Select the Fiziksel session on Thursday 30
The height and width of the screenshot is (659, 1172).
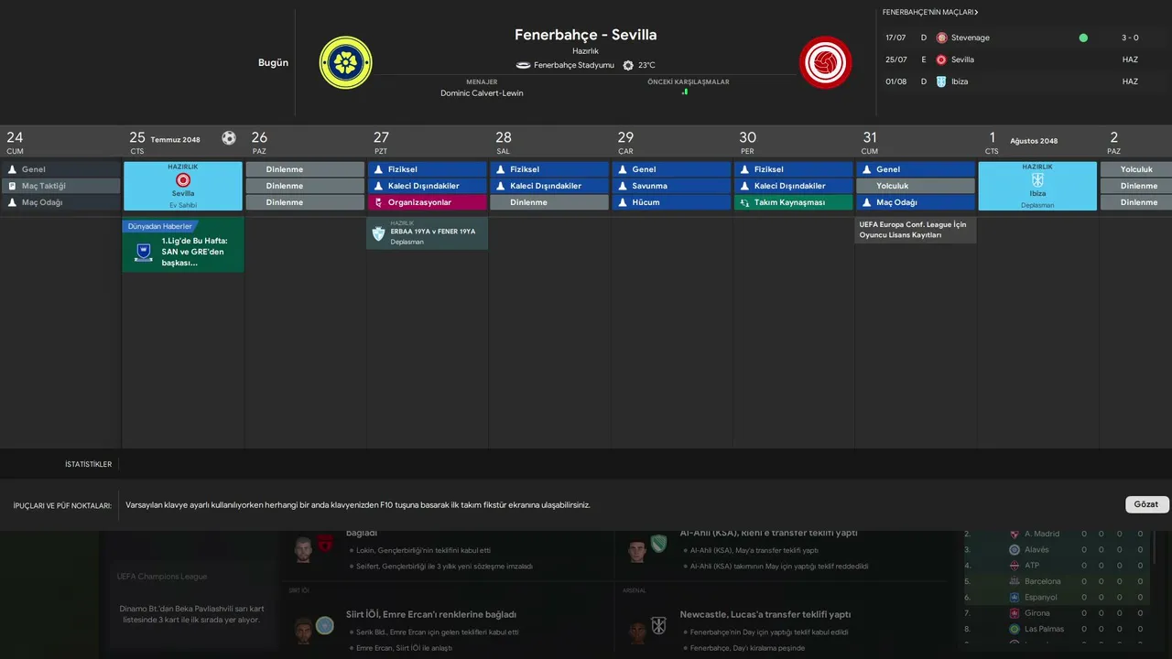point(794,169)
